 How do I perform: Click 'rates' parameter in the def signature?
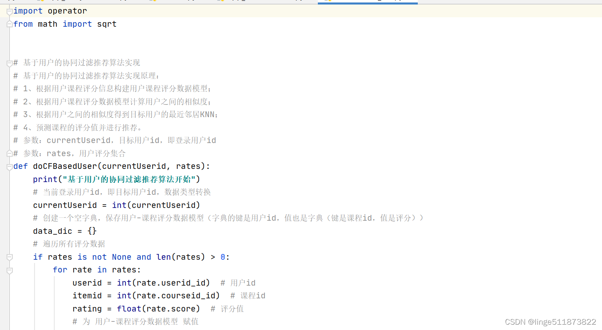click(x=188, y=166)
